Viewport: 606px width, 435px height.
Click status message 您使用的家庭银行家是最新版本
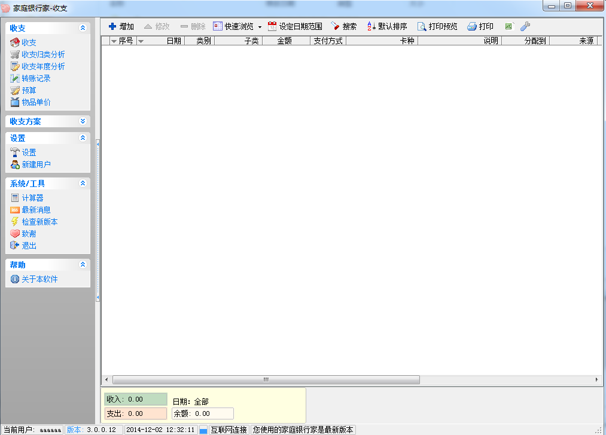pyautogui.click(x=303, y=430)
